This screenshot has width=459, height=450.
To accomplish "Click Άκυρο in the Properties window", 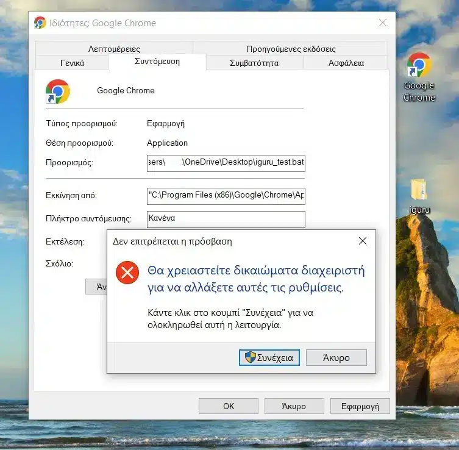I will pyautogui.click(x=294, y=406).
